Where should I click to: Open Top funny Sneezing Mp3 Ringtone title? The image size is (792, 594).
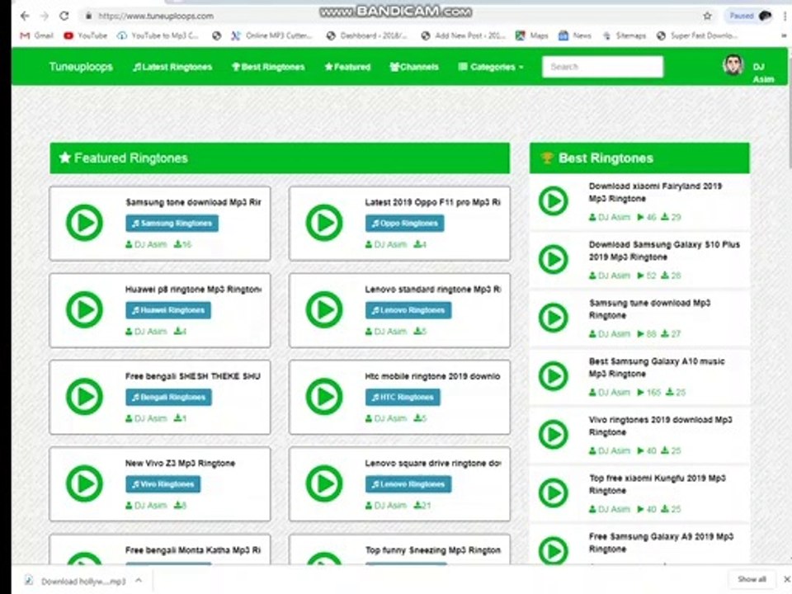[433, 550]
